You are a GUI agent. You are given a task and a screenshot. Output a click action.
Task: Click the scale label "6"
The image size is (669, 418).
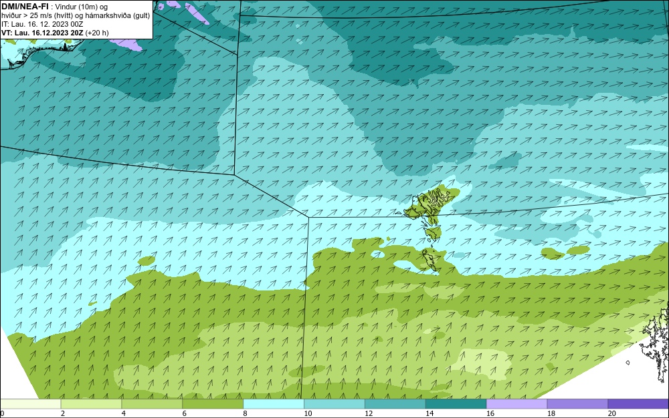tap(185, 413)
